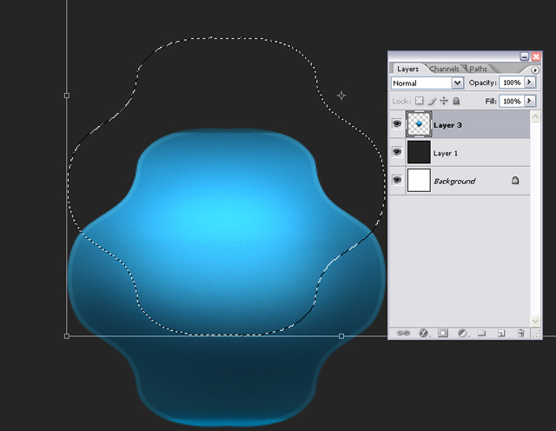Select the Background layer name
The height and width of the screenshot is (431, 556).
[x=454, y=182]
